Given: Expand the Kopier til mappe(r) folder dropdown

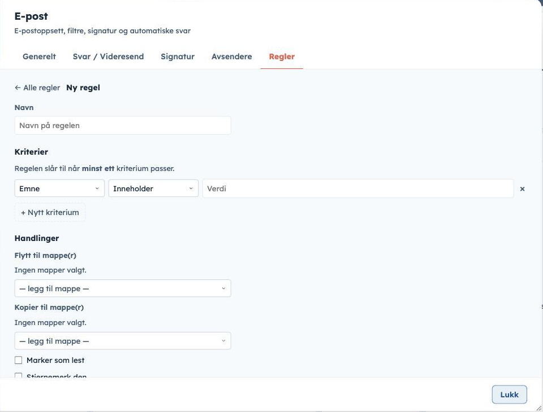Looking at the screenshot, I should click(123, 341).
